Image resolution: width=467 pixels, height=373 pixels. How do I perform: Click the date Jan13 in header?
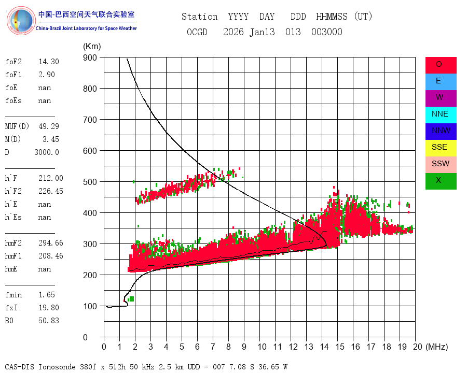point(262,32)
